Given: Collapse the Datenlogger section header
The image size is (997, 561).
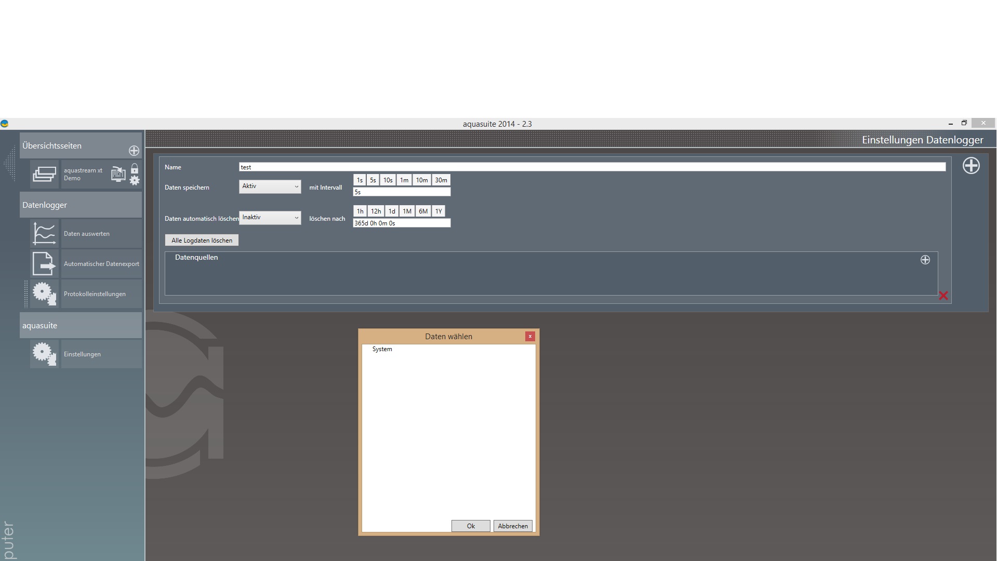Looking at the screenshot, I should pyautogui.click(x=81, y=205).
